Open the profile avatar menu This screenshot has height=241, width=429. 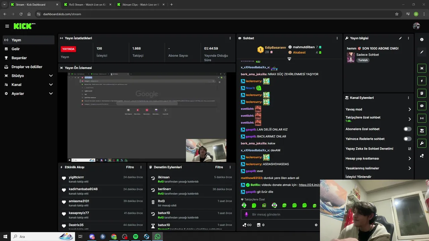416,26
